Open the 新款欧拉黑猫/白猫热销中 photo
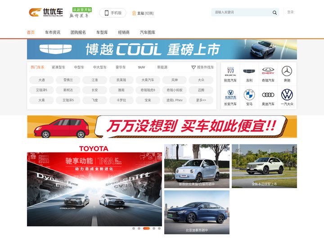This screenshot has width=324, height=243. (x=197, y=166)
